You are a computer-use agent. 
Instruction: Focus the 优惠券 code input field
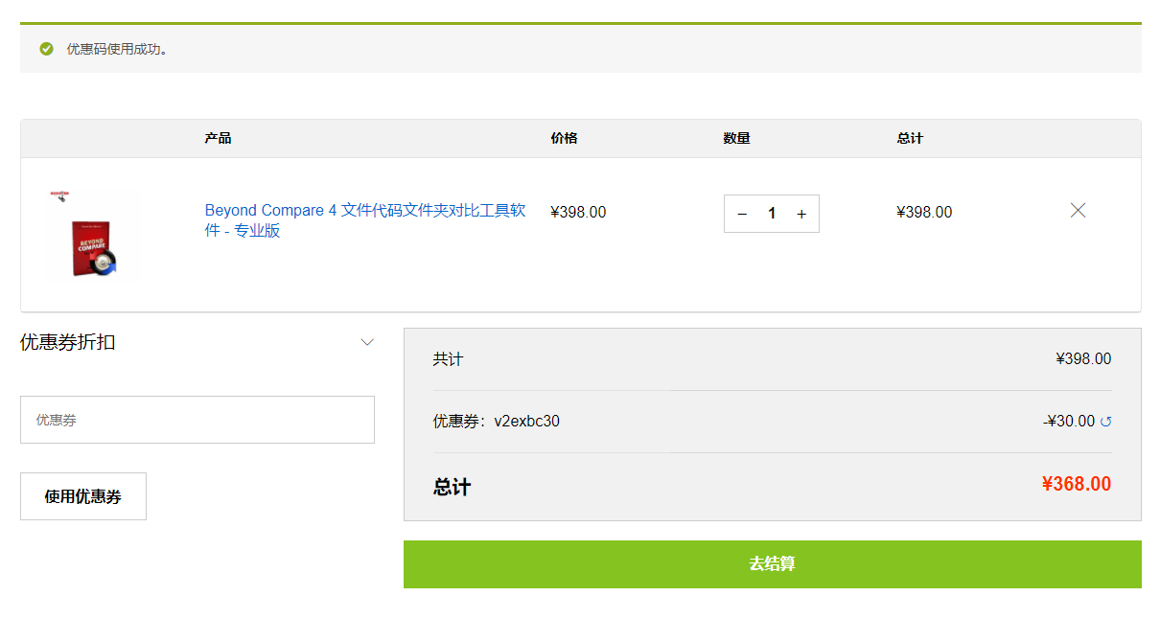197,420
